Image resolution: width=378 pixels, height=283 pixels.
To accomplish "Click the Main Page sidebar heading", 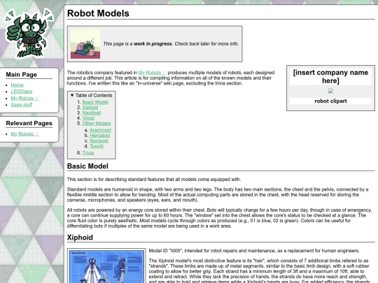I will 22,74.
